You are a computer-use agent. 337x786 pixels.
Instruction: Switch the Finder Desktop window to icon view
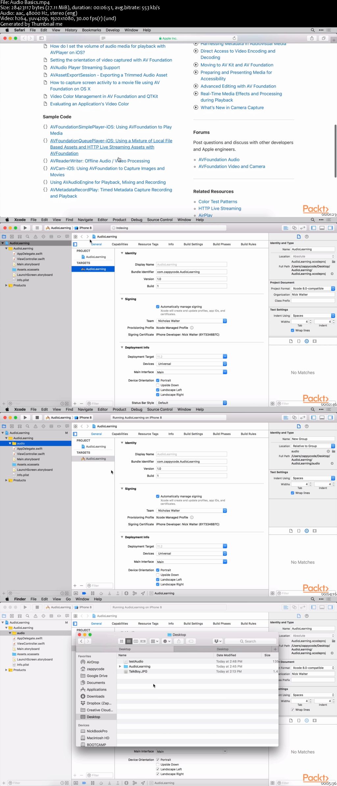pyautogui.click(x=121, y=641)
